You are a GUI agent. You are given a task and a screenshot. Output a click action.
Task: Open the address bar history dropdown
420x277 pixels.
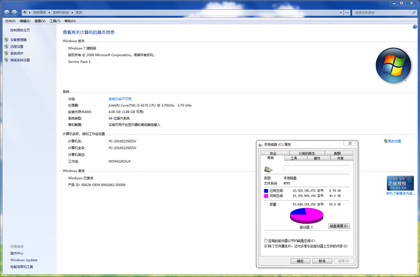pos(341,12)
